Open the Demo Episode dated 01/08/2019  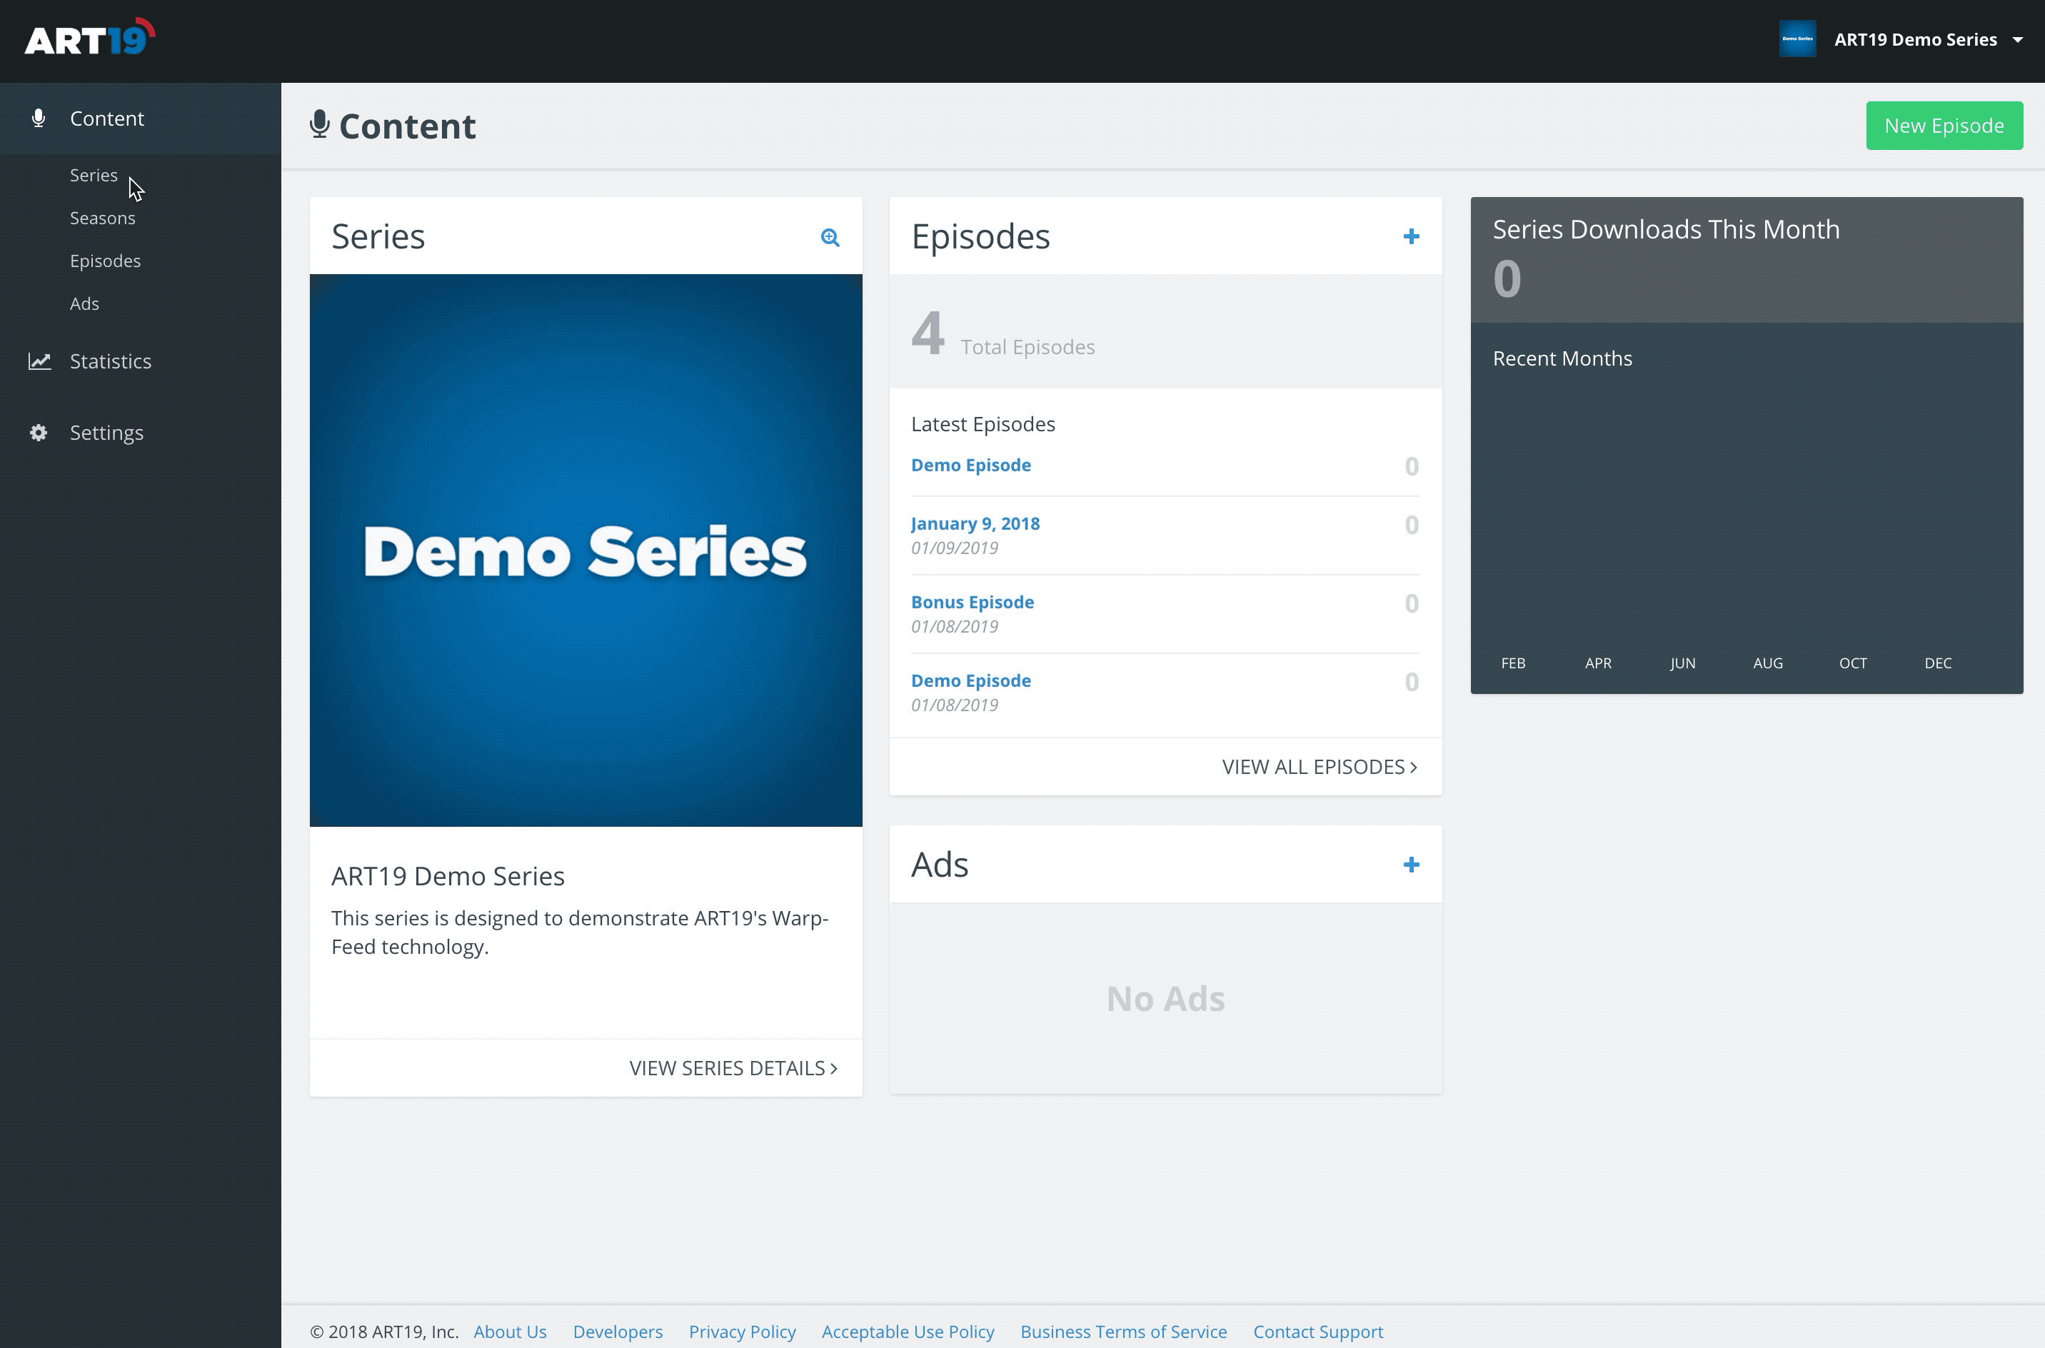point(970,681)
